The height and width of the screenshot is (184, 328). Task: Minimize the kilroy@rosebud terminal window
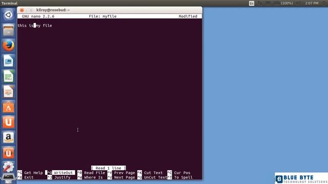(x=27, y=10)
